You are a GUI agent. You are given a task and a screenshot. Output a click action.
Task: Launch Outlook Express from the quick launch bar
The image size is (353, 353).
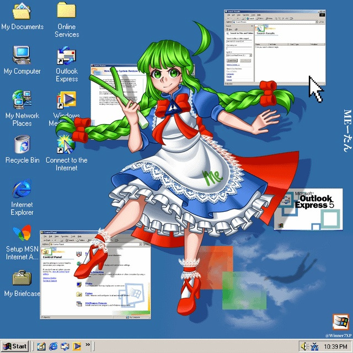pos(65,346)
